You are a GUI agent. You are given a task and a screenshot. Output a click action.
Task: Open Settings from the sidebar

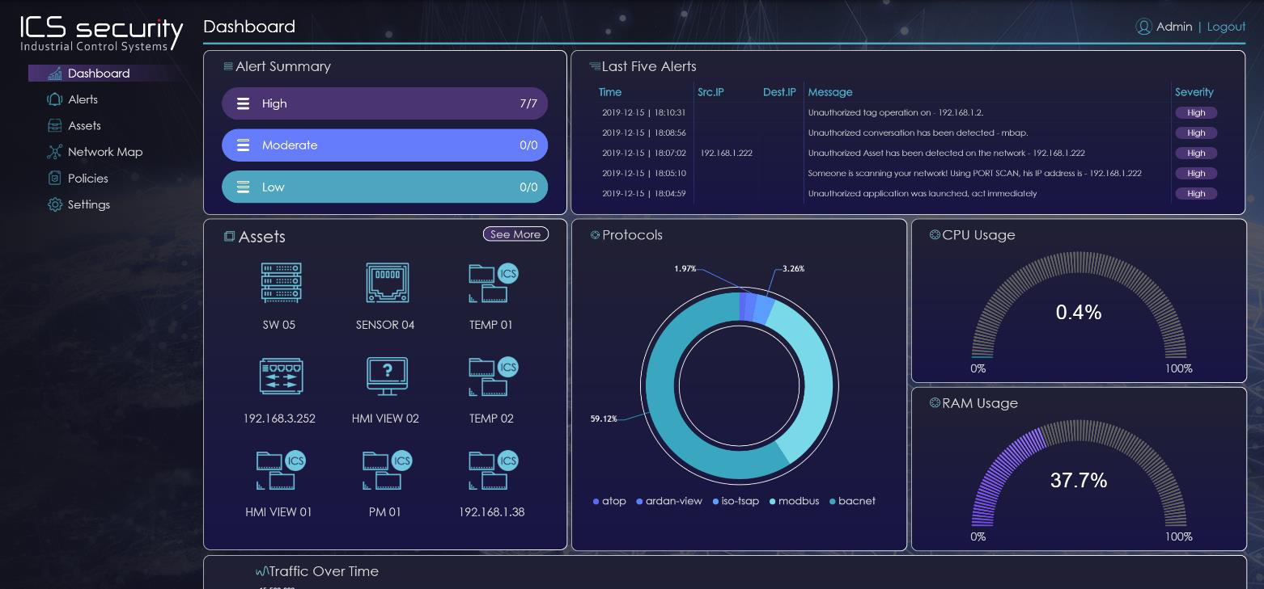89,205
